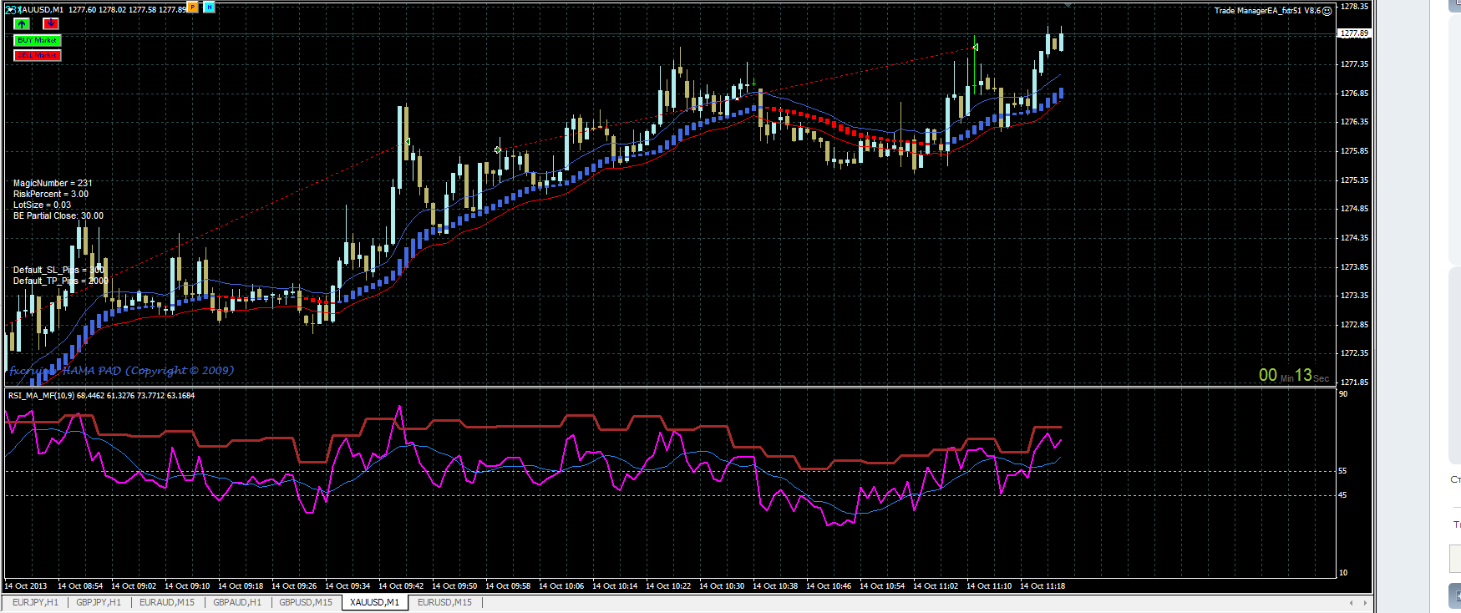Open the GBPAUD,H1 chart tab
The image size is (1461, 613).
237,602
